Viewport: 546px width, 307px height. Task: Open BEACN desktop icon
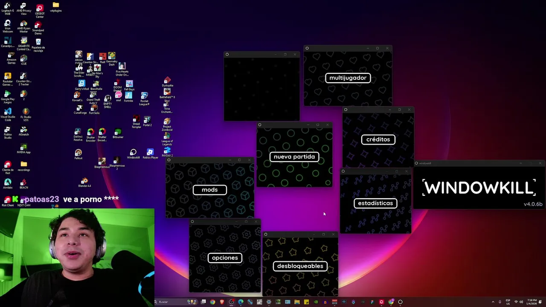point(24,184)
